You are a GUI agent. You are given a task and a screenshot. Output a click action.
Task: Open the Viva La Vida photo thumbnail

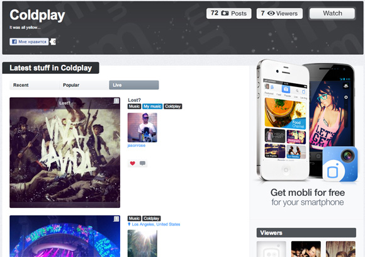[x=65, y=152]
